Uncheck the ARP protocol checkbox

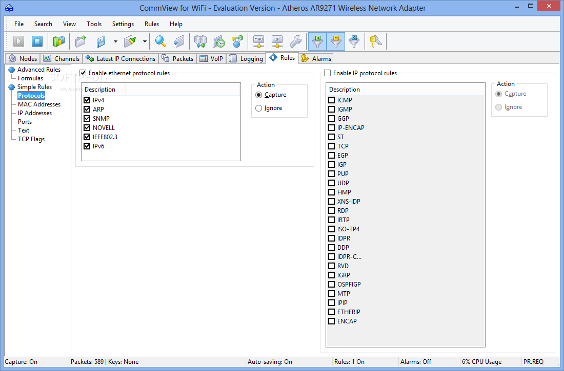click(87, 109)
